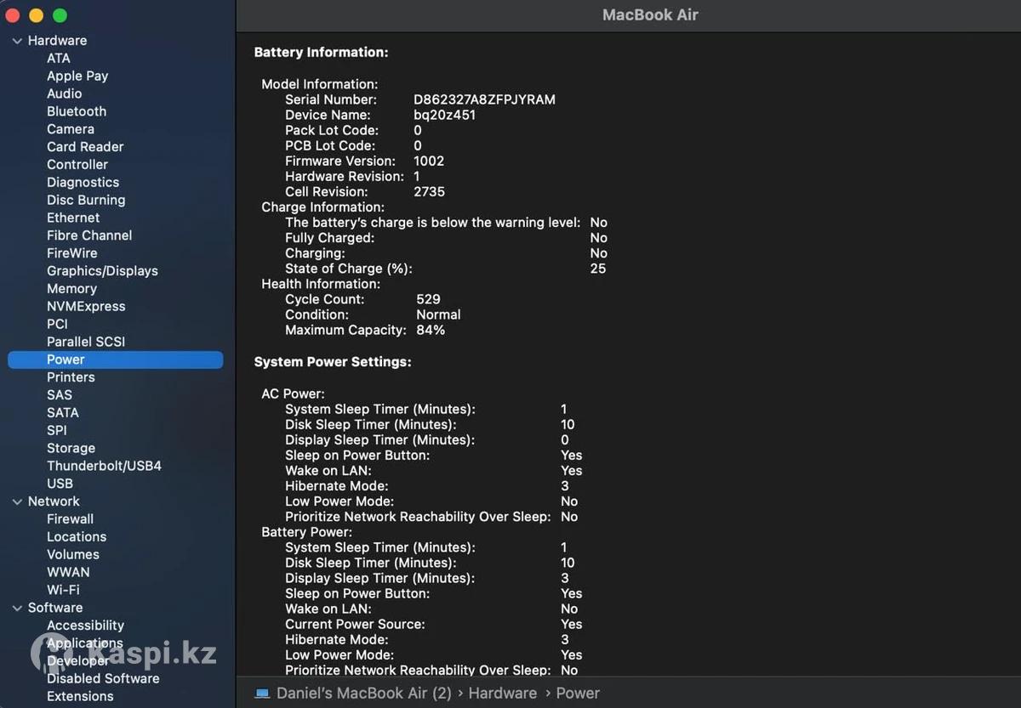Click Hardware in the bottom path bar
This screenshot has width=1021, height=708.
[502, 694]
